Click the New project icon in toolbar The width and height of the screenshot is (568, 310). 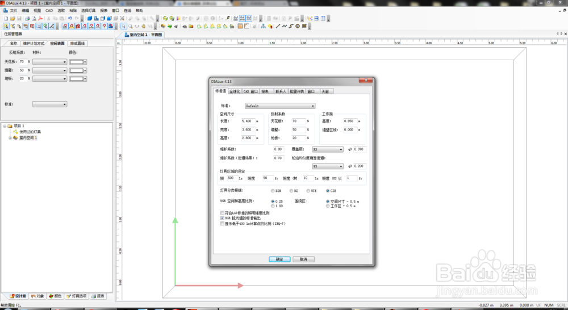click(x=6, y=19)
